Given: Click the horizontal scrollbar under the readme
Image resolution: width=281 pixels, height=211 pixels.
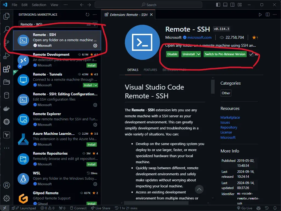Looking at the screenshot, I should click(x=156, y=203).
